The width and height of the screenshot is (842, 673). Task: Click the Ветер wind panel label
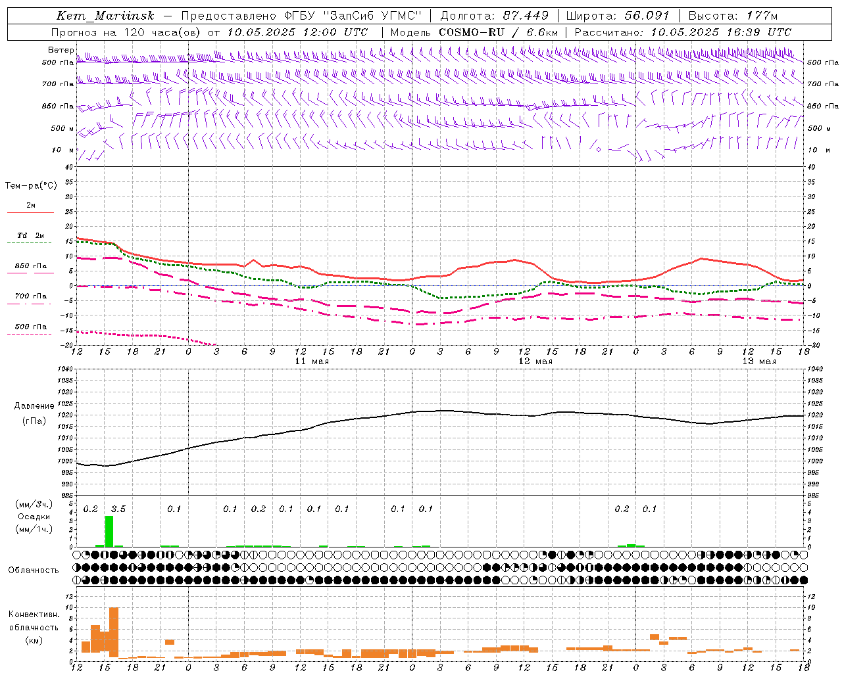point(61,50)
